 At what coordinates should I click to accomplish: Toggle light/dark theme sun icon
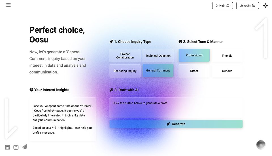click(x=265, y=6)
